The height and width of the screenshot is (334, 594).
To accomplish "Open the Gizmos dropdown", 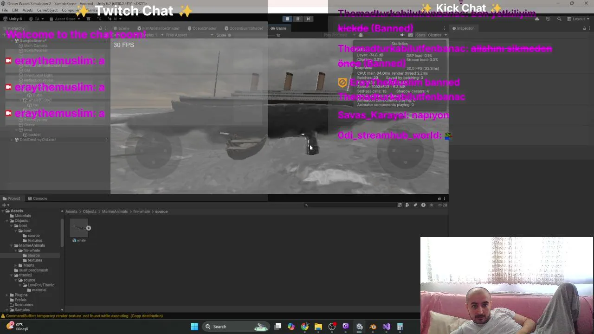I will coord(436,35).
